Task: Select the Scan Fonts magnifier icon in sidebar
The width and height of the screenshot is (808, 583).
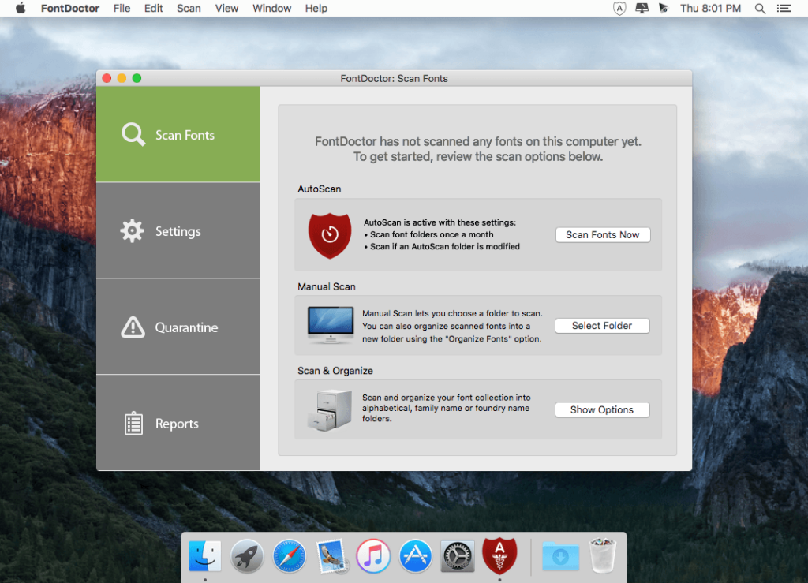Action: point(133,134)
